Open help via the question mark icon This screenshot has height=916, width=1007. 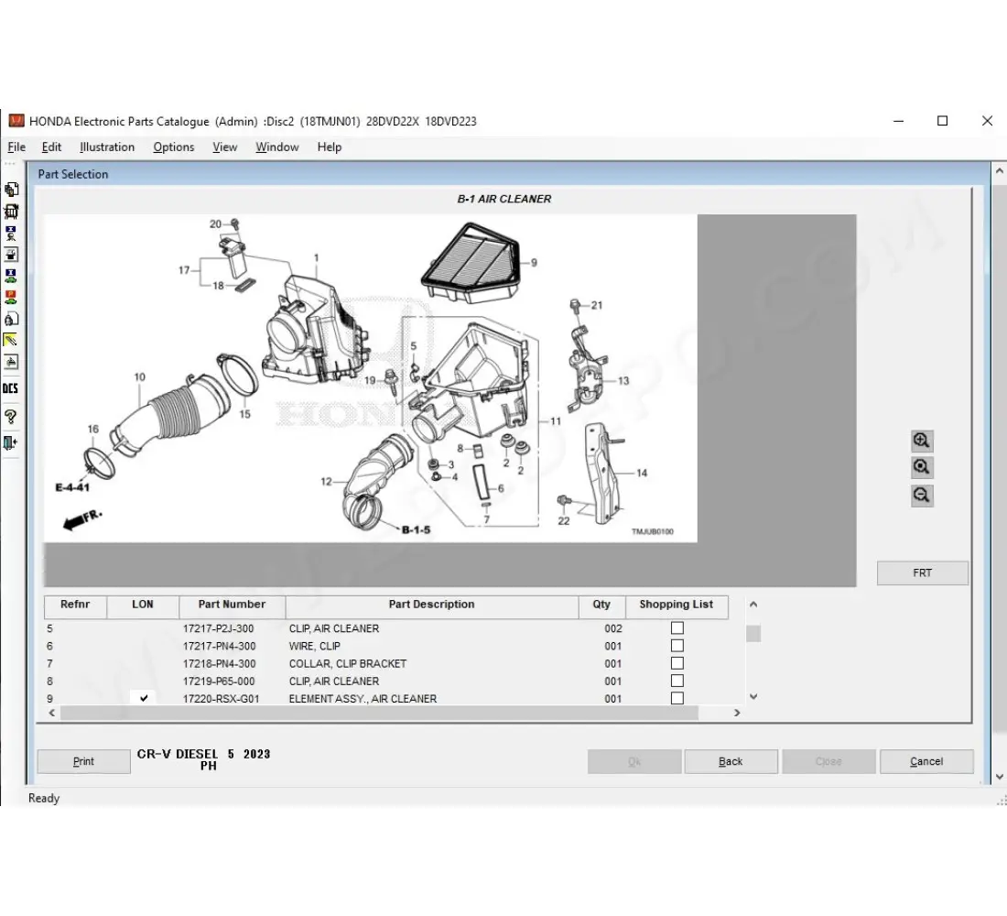[x=11, y=417]
